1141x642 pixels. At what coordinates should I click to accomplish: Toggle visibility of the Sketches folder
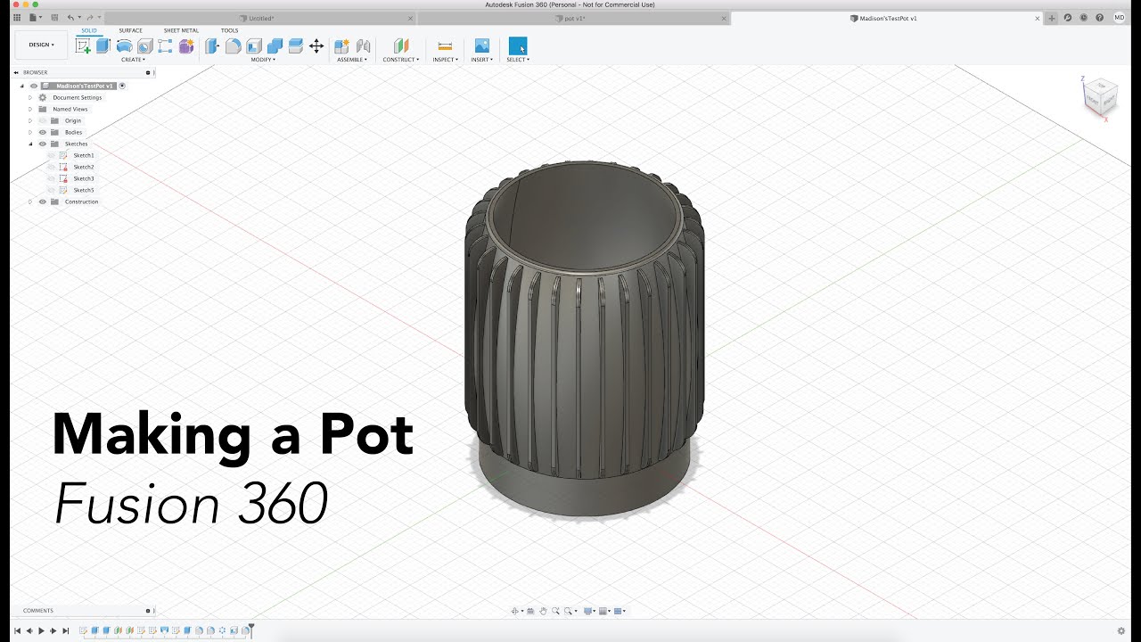[x=42, y=144]
